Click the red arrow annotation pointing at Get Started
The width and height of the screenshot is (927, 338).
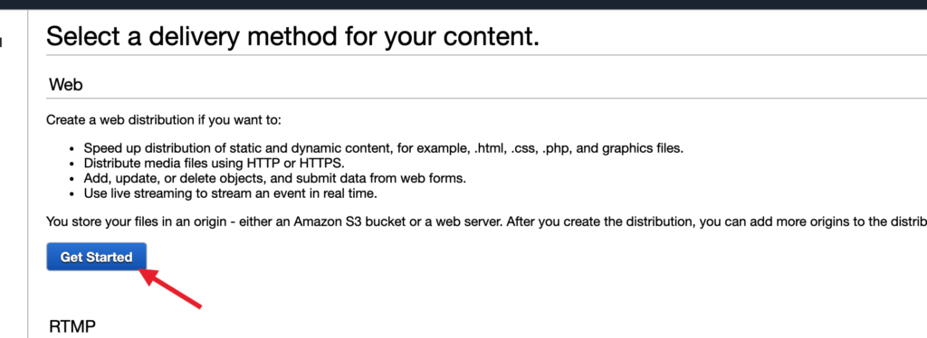pos(170,288)
